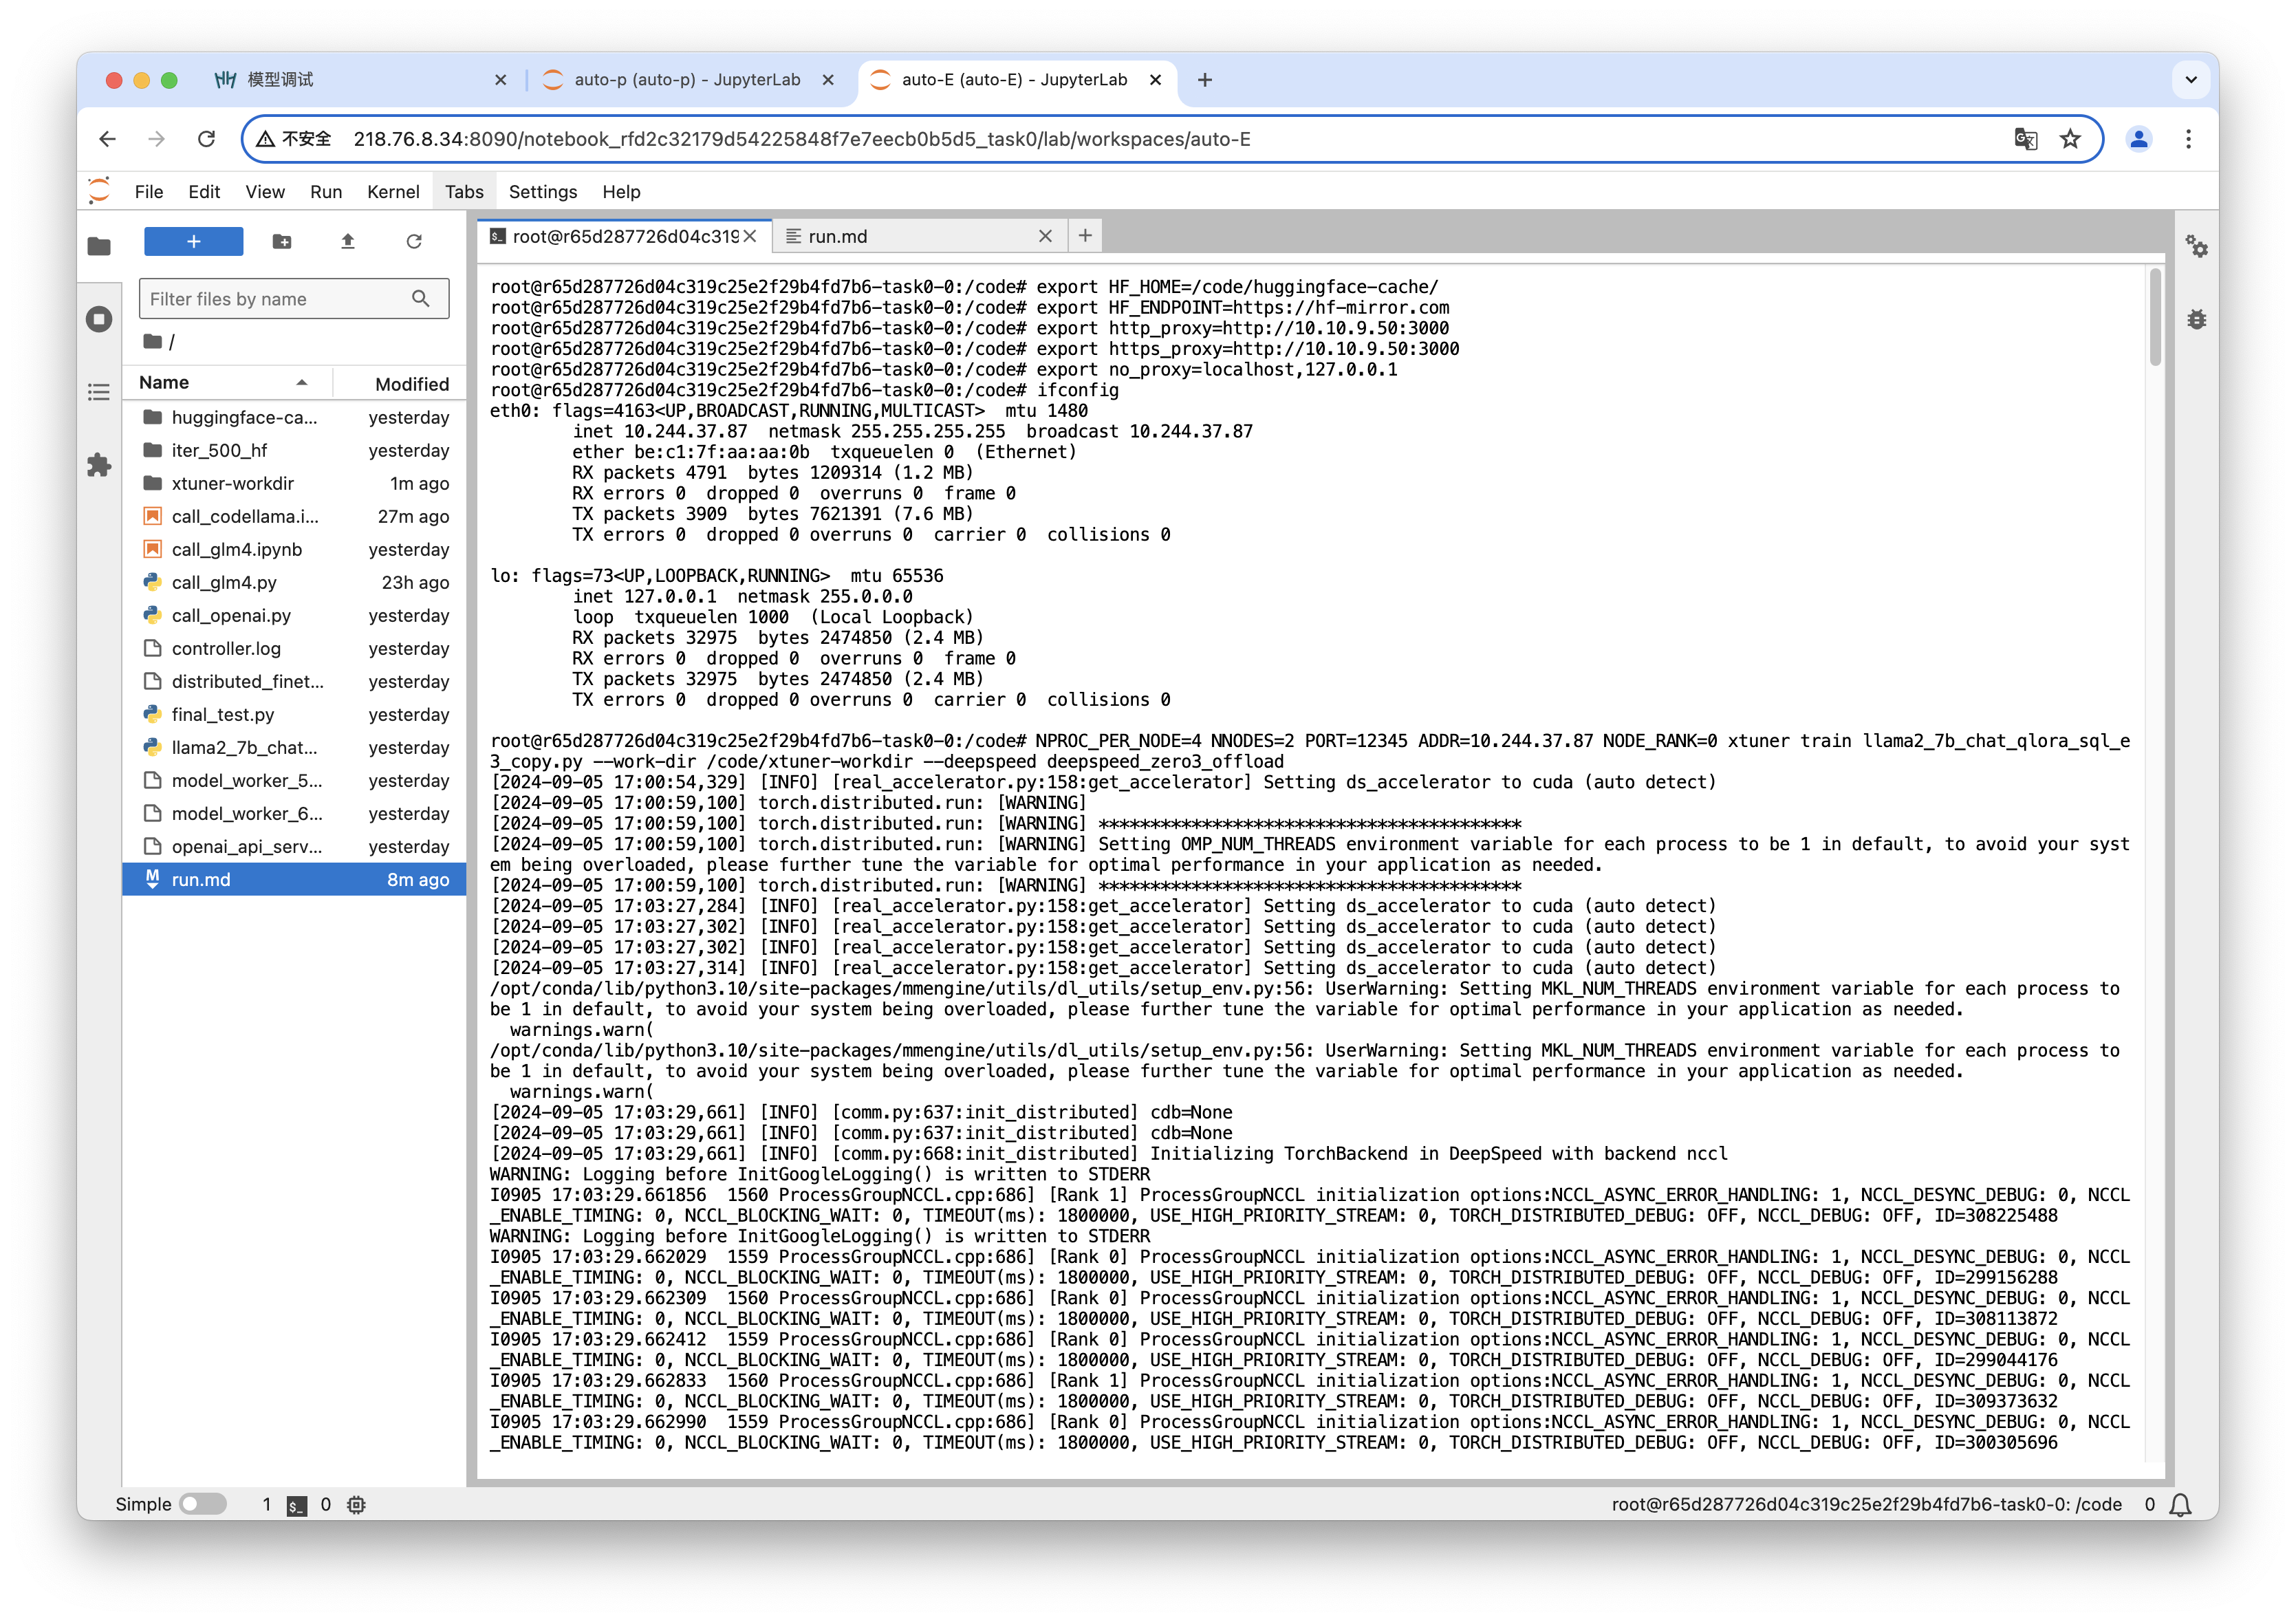Viewport: 2296px width, 1622px height.
Task: Open the Running Terminals and Kernels sidebar
Action: point(99,319)
